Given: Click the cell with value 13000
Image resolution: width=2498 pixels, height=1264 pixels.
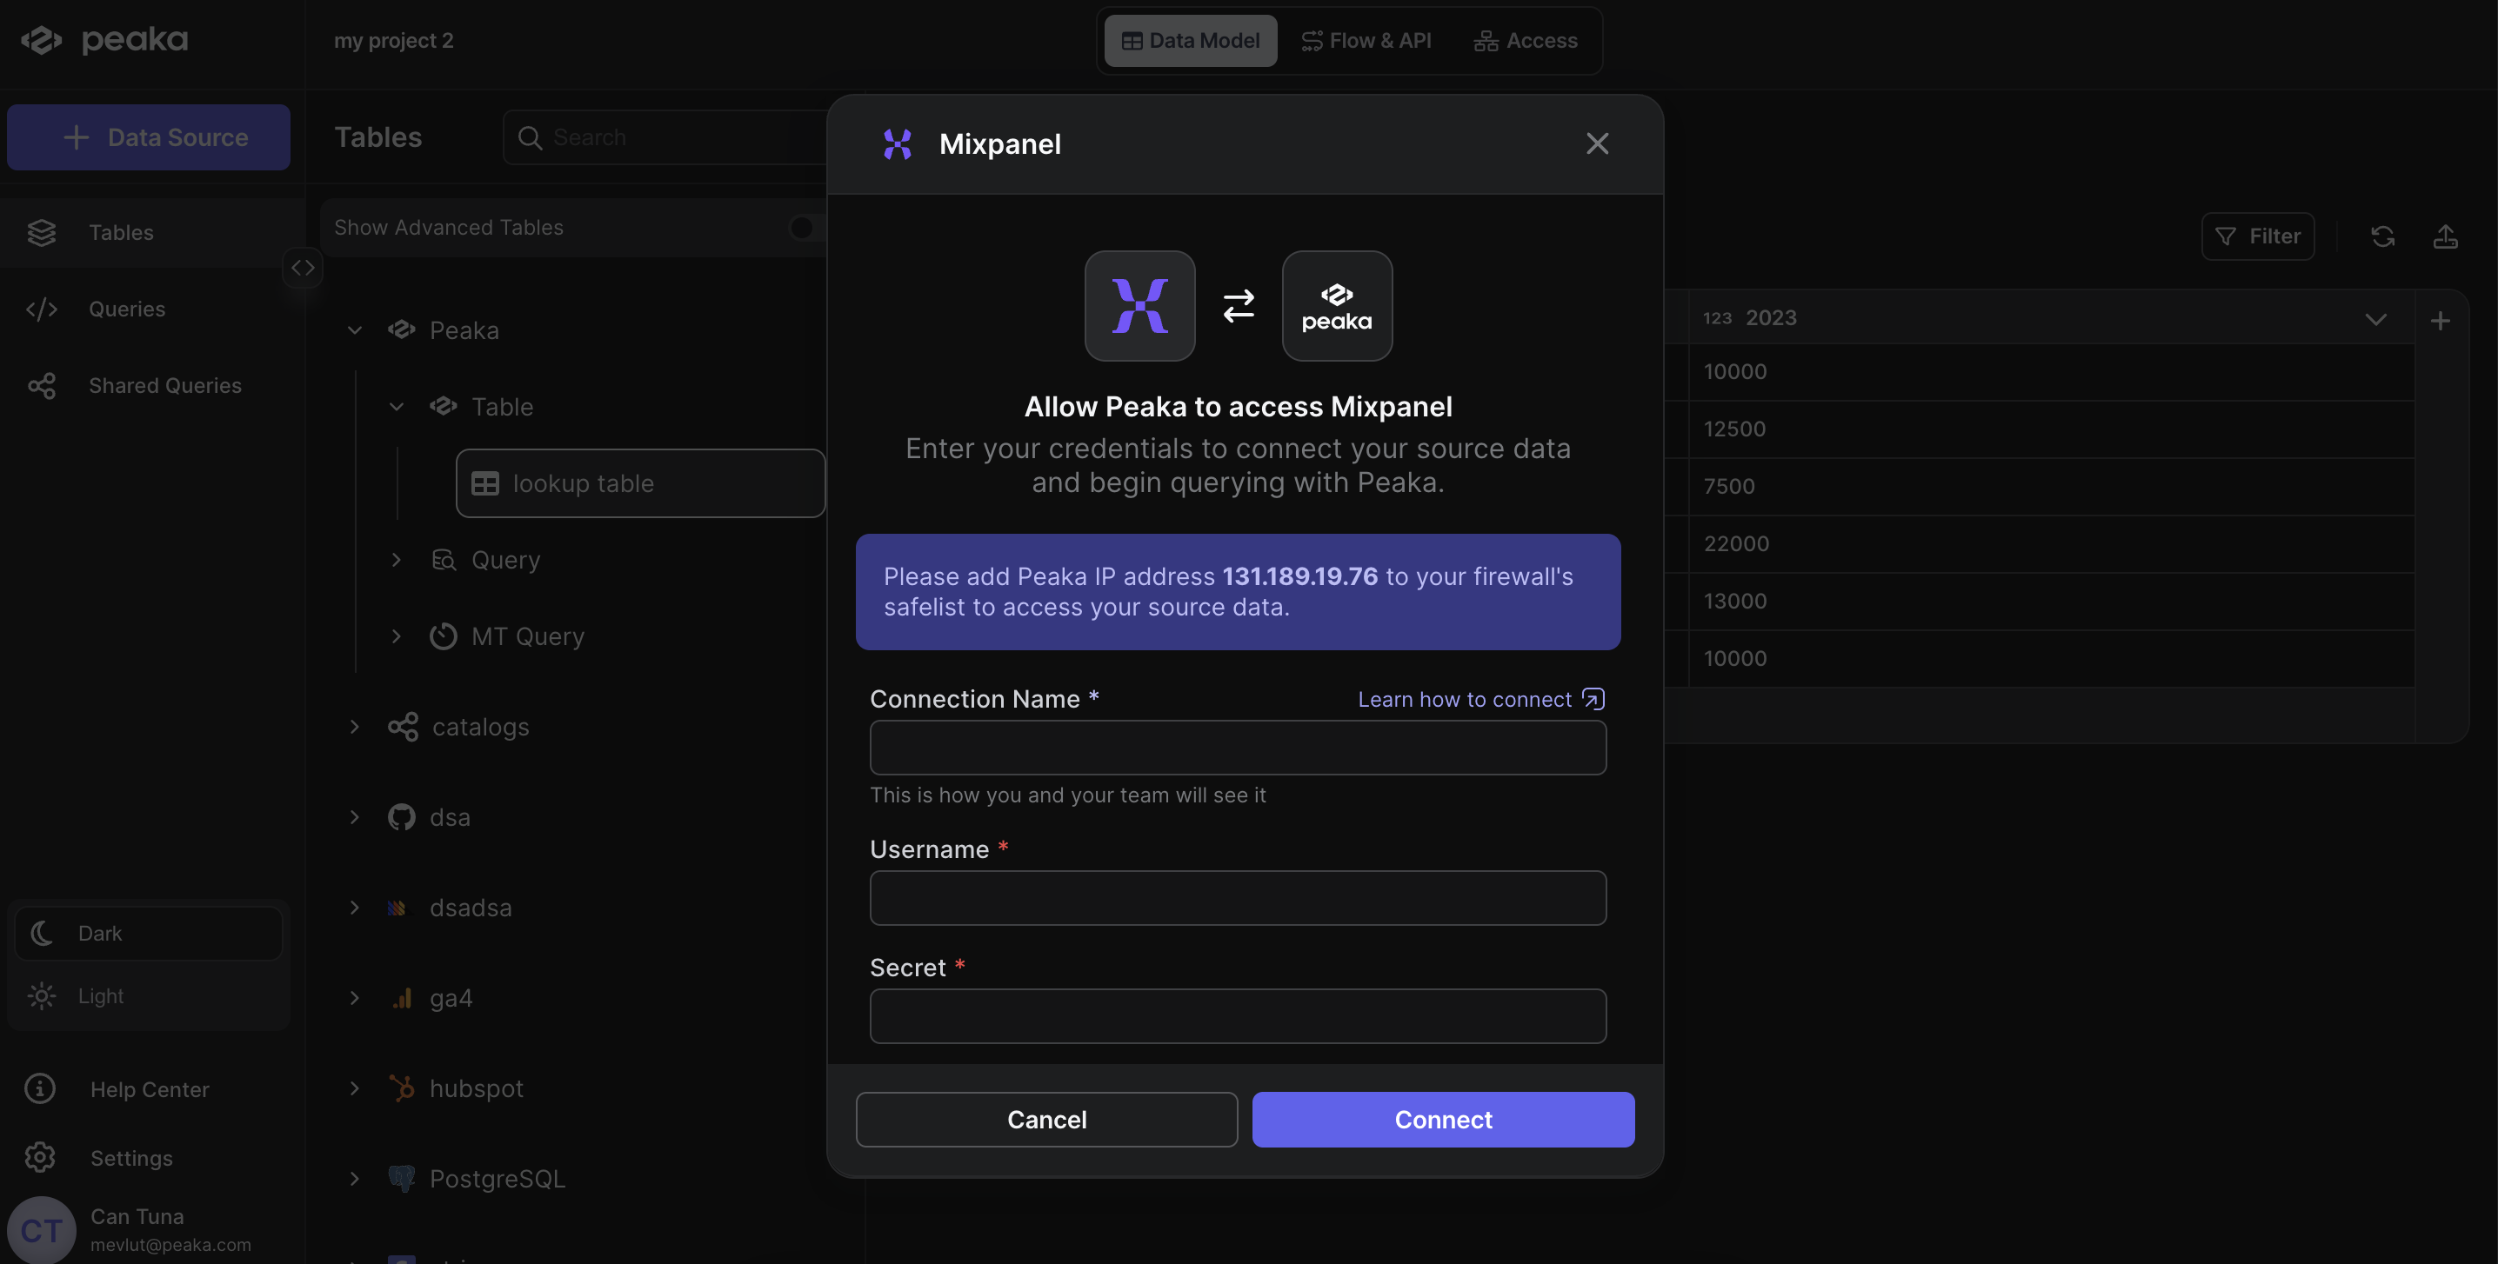Looking at the screenshot, I should (x=2050, y=601).
